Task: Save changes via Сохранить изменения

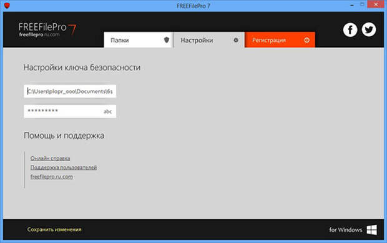Action: 54,229
